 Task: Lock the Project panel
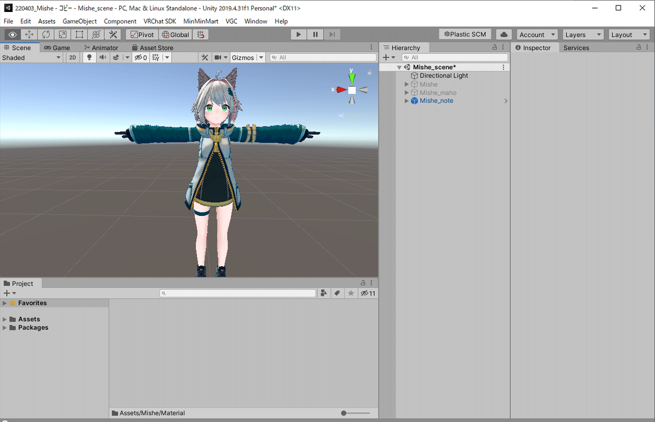(x=363, y=283)
